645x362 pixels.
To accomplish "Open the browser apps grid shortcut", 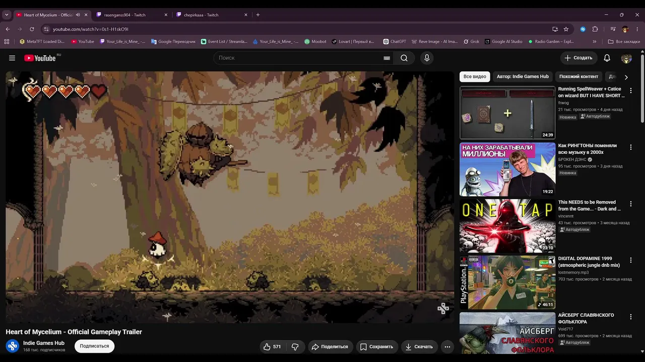I will coord(7,42).
